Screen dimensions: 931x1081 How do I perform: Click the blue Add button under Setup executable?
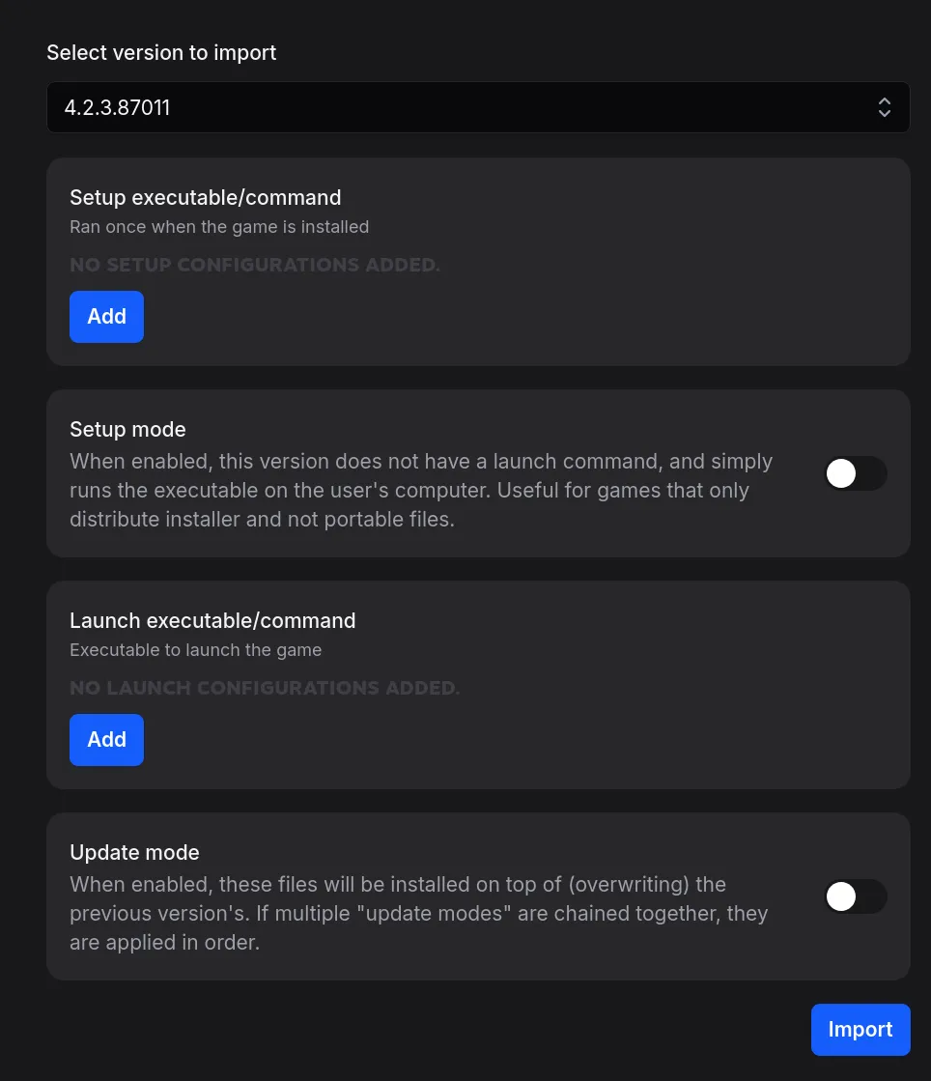106,316
